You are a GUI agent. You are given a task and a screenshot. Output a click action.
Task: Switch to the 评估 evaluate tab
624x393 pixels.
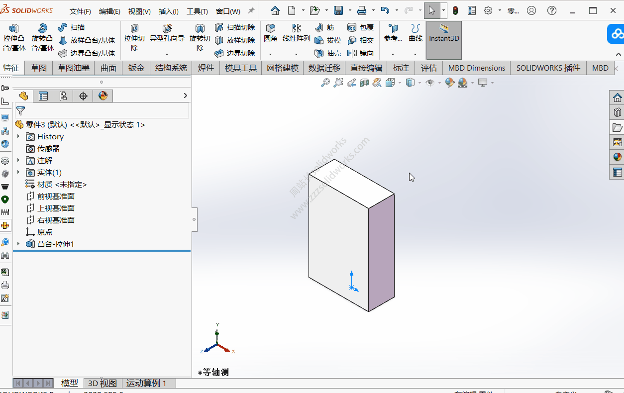tap(428, 68)
